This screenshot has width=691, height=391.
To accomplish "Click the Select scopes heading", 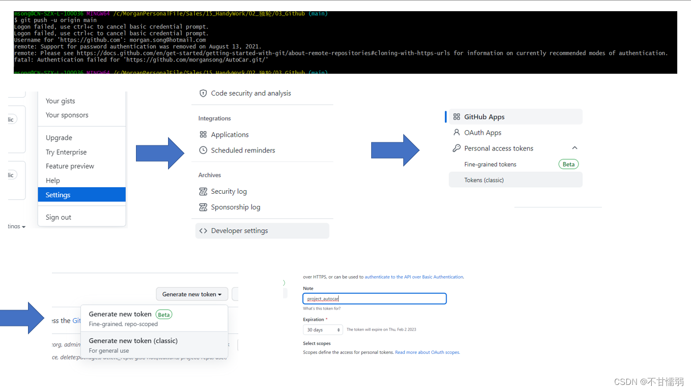I will (x=317, y=343).
